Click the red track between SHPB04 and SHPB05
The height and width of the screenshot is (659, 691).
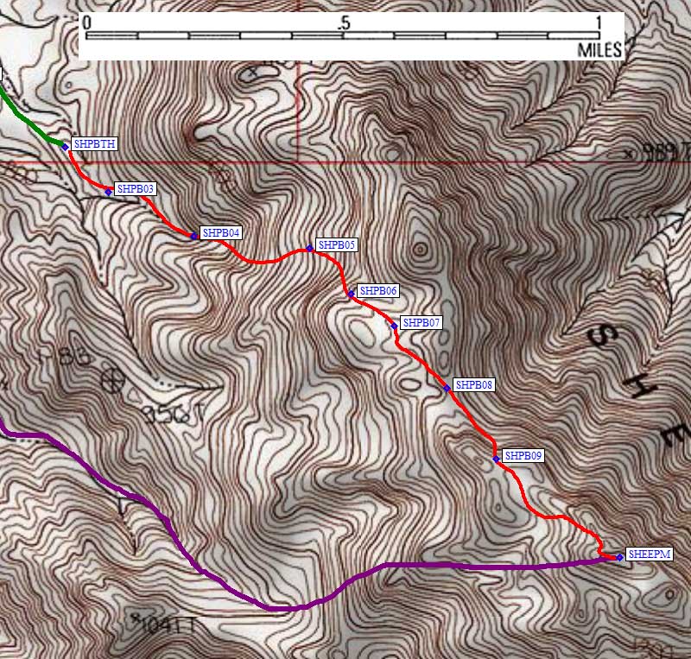pos(260,262)
